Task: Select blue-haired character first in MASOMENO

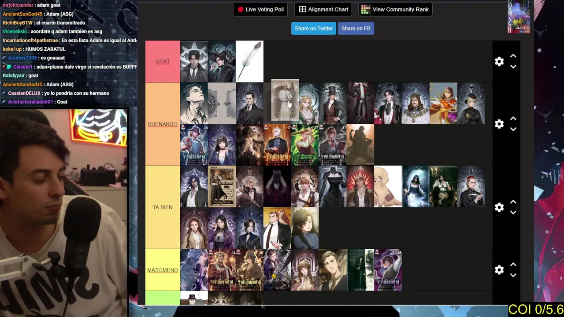Action: (x=194, y=270)
